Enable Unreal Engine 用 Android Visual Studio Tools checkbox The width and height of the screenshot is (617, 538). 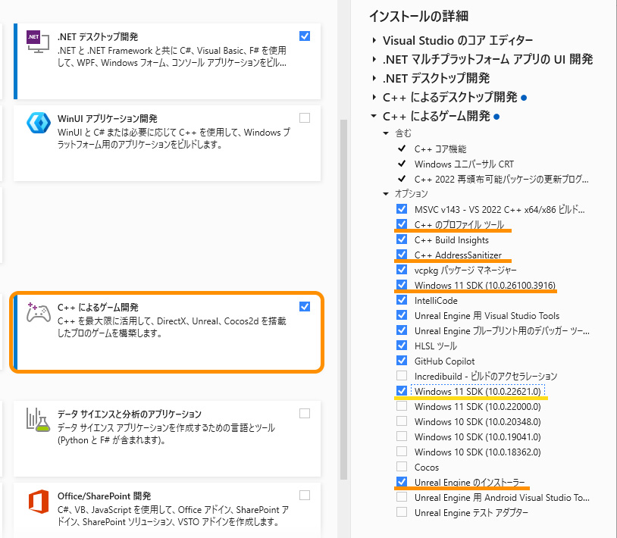[402, 497]
